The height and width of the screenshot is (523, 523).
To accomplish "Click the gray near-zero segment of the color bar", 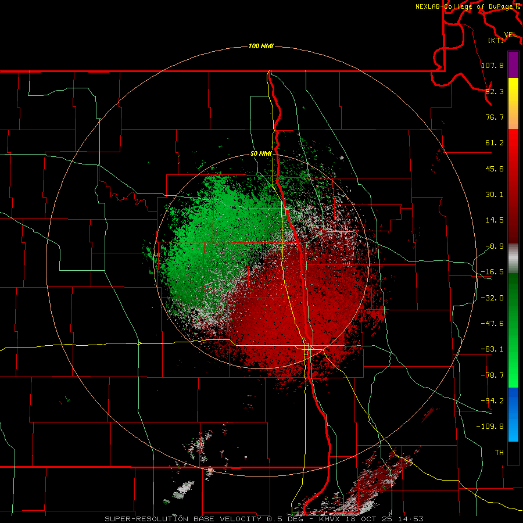I will click(x=513, y=259).
